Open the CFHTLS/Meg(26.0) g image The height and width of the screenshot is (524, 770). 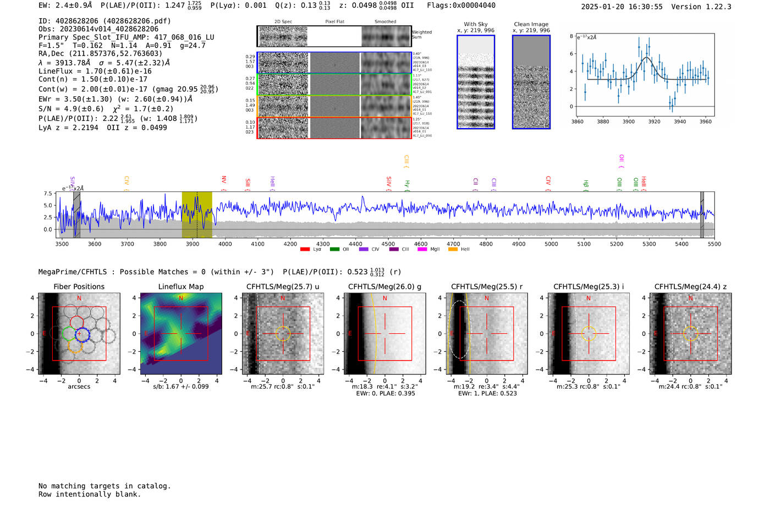[x=385, y=334]
